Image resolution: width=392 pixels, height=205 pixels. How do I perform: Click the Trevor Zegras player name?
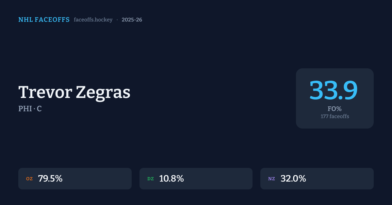[74, 92]
